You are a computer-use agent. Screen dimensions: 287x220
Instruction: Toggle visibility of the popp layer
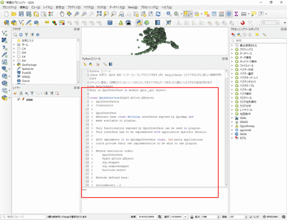(x=18, y=99)
